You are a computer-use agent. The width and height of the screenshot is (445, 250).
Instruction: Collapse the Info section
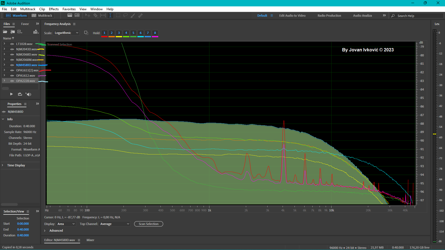pos(3,119)
